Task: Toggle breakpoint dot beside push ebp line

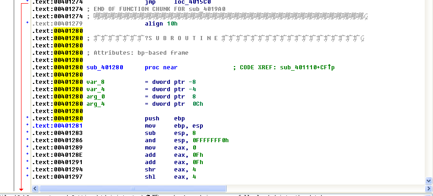Action: [28, 119]
